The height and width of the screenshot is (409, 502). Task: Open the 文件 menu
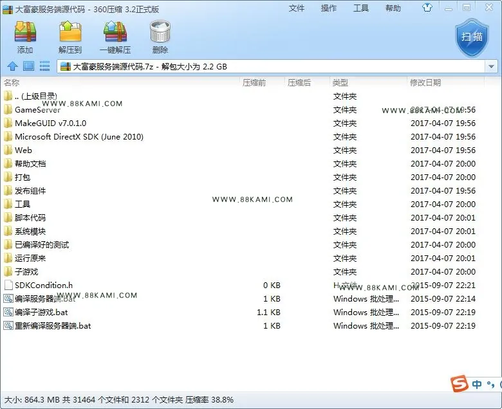click(297, 8)
